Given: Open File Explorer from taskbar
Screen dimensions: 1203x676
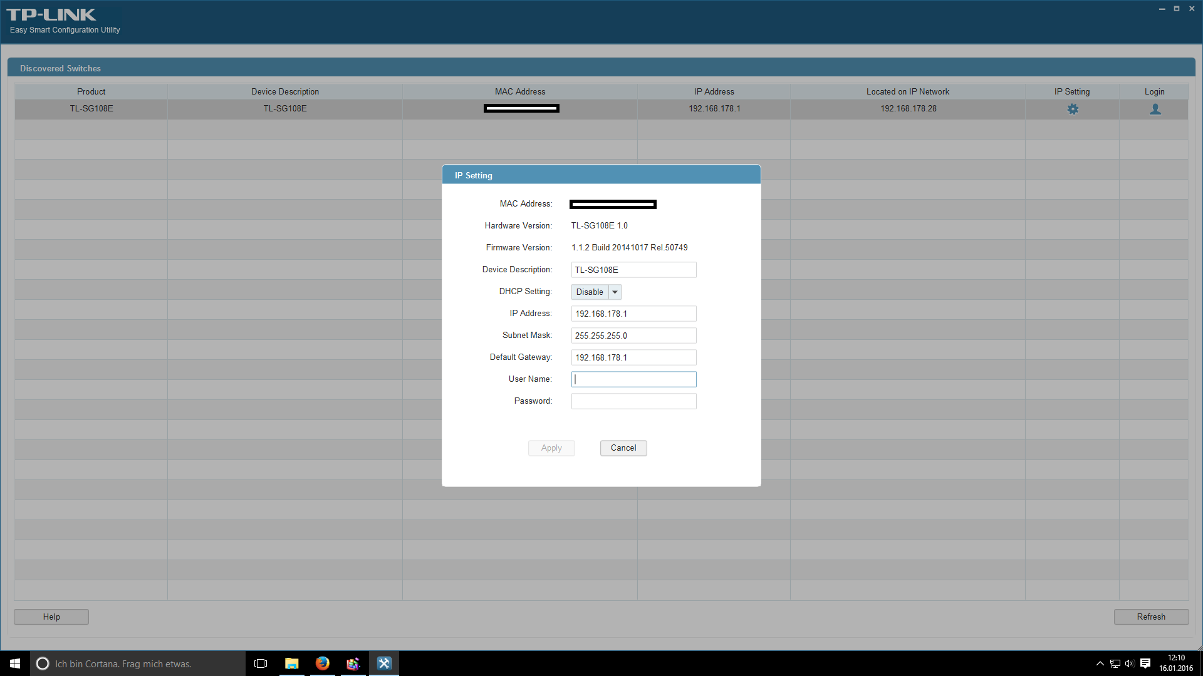Looking at the screenshot, I should tap(291, 663).
